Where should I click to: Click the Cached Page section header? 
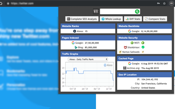144,59
